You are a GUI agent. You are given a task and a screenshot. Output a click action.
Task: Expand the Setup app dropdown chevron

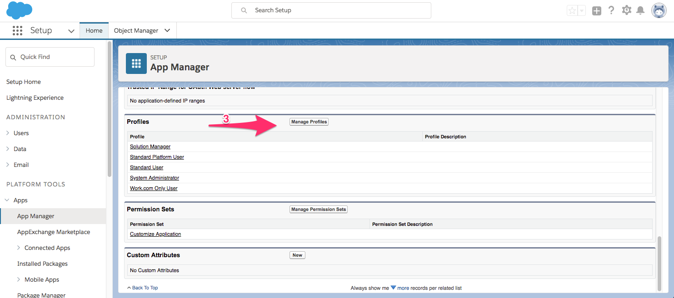pyautogui.click(x=71, y=31)
